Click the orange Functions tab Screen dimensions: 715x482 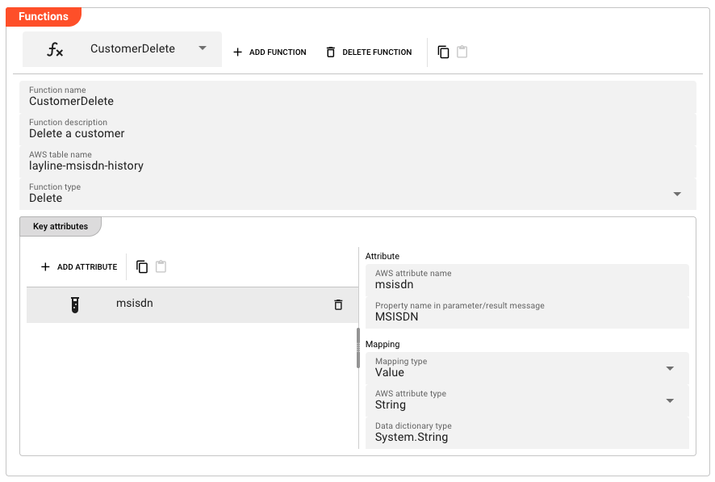click(x=43, y=16)
